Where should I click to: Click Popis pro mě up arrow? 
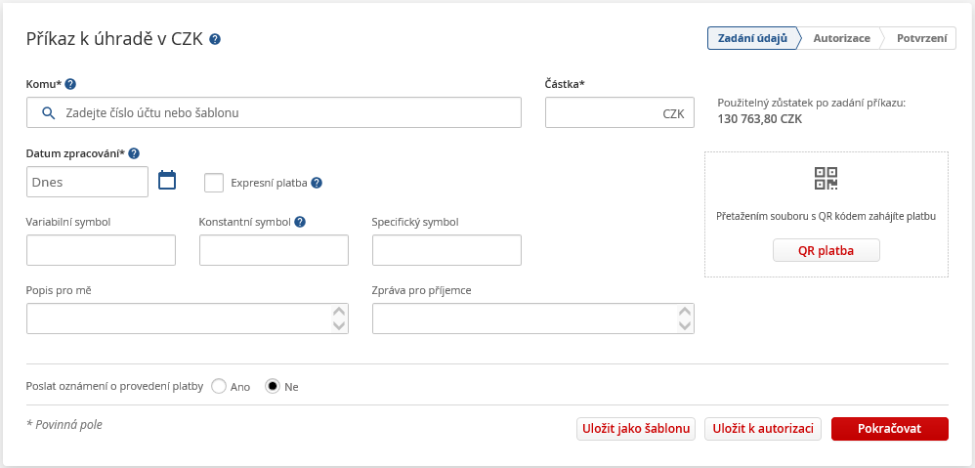tap(339, 312)
